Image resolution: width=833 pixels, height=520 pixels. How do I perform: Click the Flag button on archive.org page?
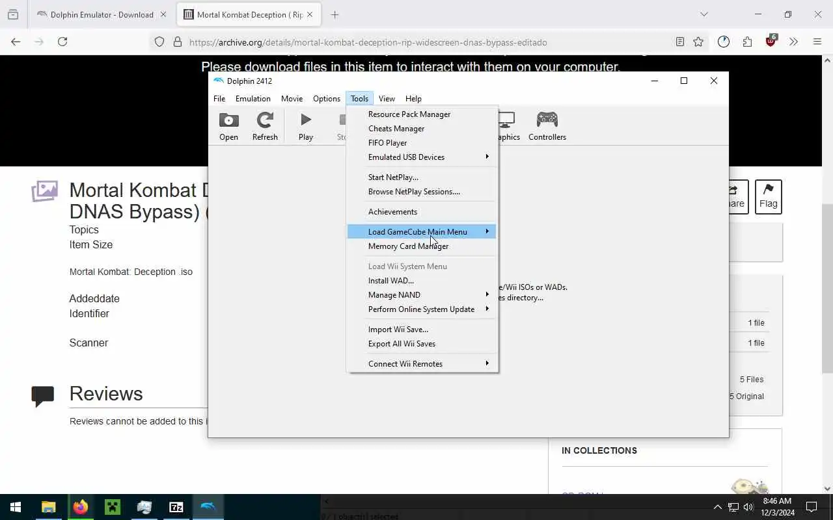click(x=768, y=196)
